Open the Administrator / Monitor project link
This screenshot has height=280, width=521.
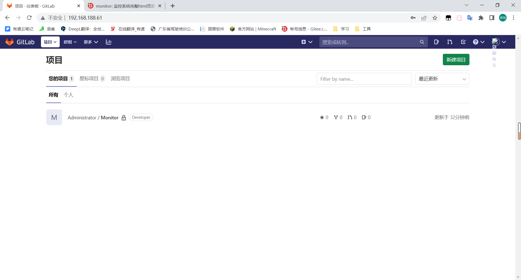[93, 117]
